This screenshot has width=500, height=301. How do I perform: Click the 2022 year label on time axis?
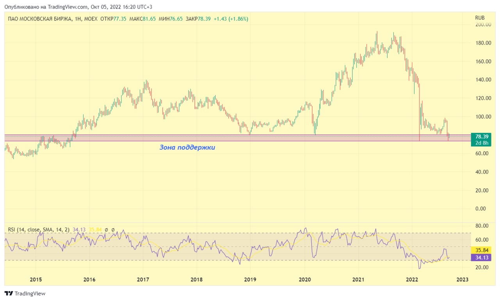tap(412, 279)
